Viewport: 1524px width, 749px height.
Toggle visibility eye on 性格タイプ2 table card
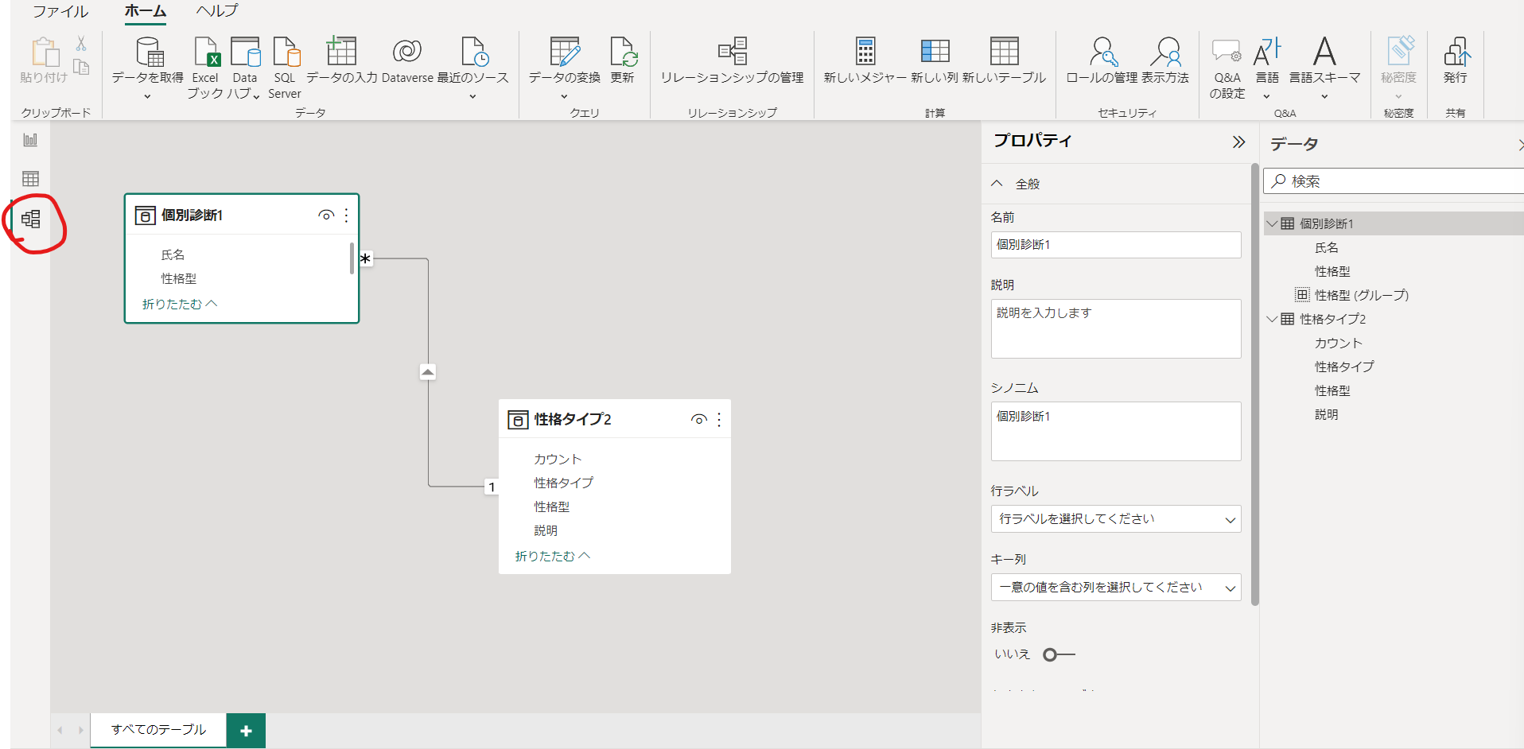tap(699, 420)
